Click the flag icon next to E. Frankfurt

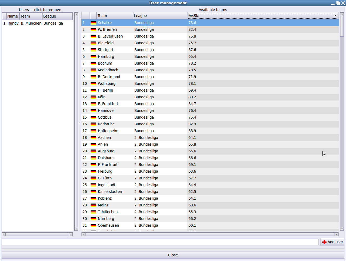click(x=93, y=104)
